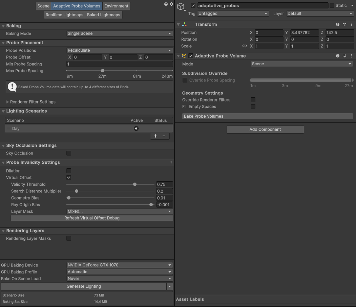The width and height of the screenshot is (356, 307).
Task: Open the Transform three-dot options icon
Action: tap(351, 24)
